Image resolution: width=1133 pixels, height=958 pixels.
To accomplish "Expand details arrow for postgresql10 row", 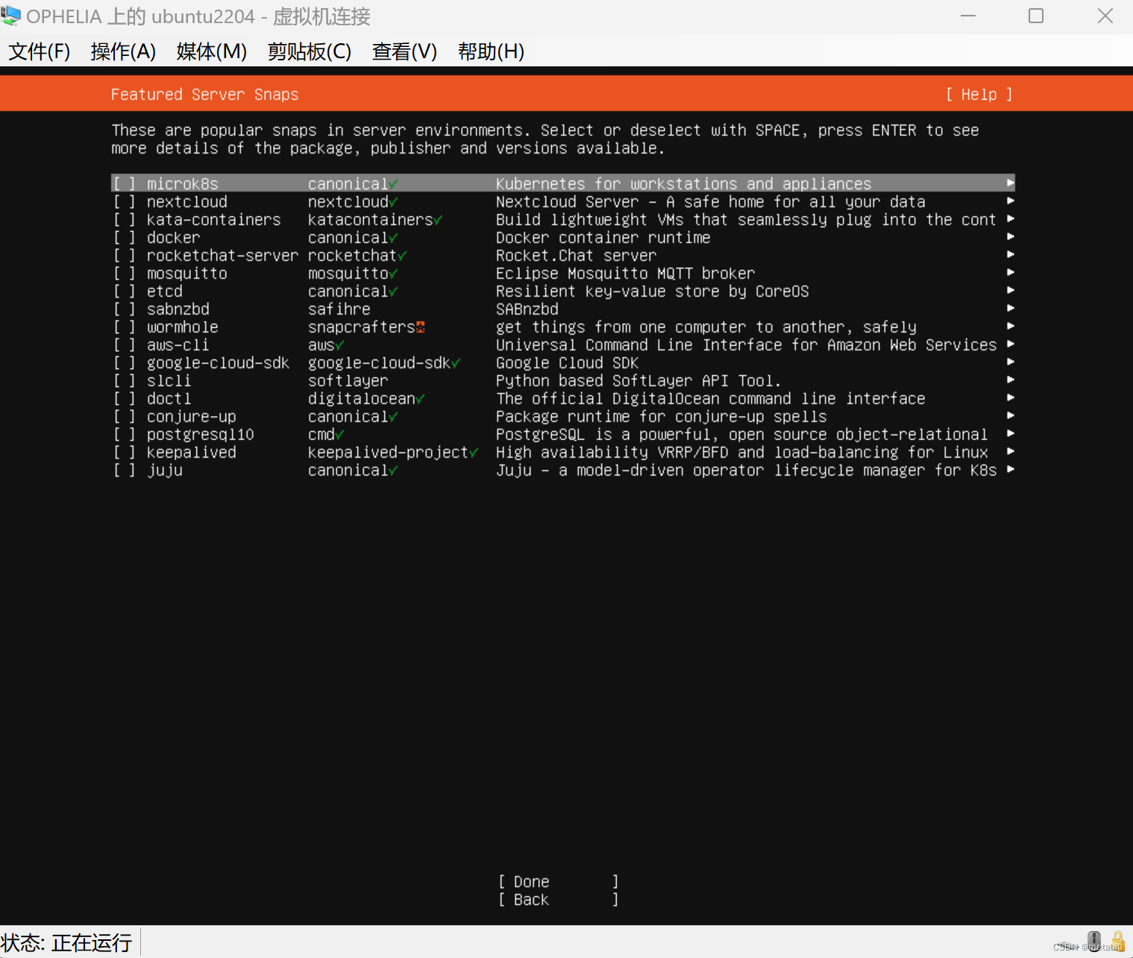I will (x=1011, y=433).
